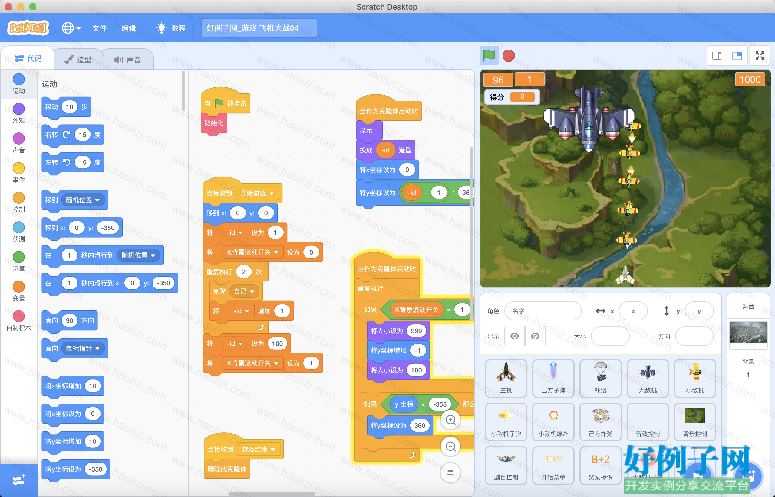Reset workspace zoom with equals icon

tap(450, 473)
